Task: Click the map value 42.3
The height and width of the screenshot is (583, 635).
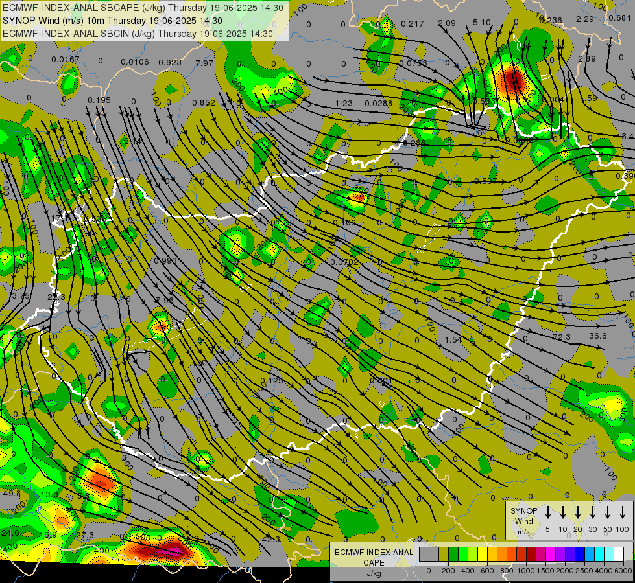Action: (x=270, y=540)
